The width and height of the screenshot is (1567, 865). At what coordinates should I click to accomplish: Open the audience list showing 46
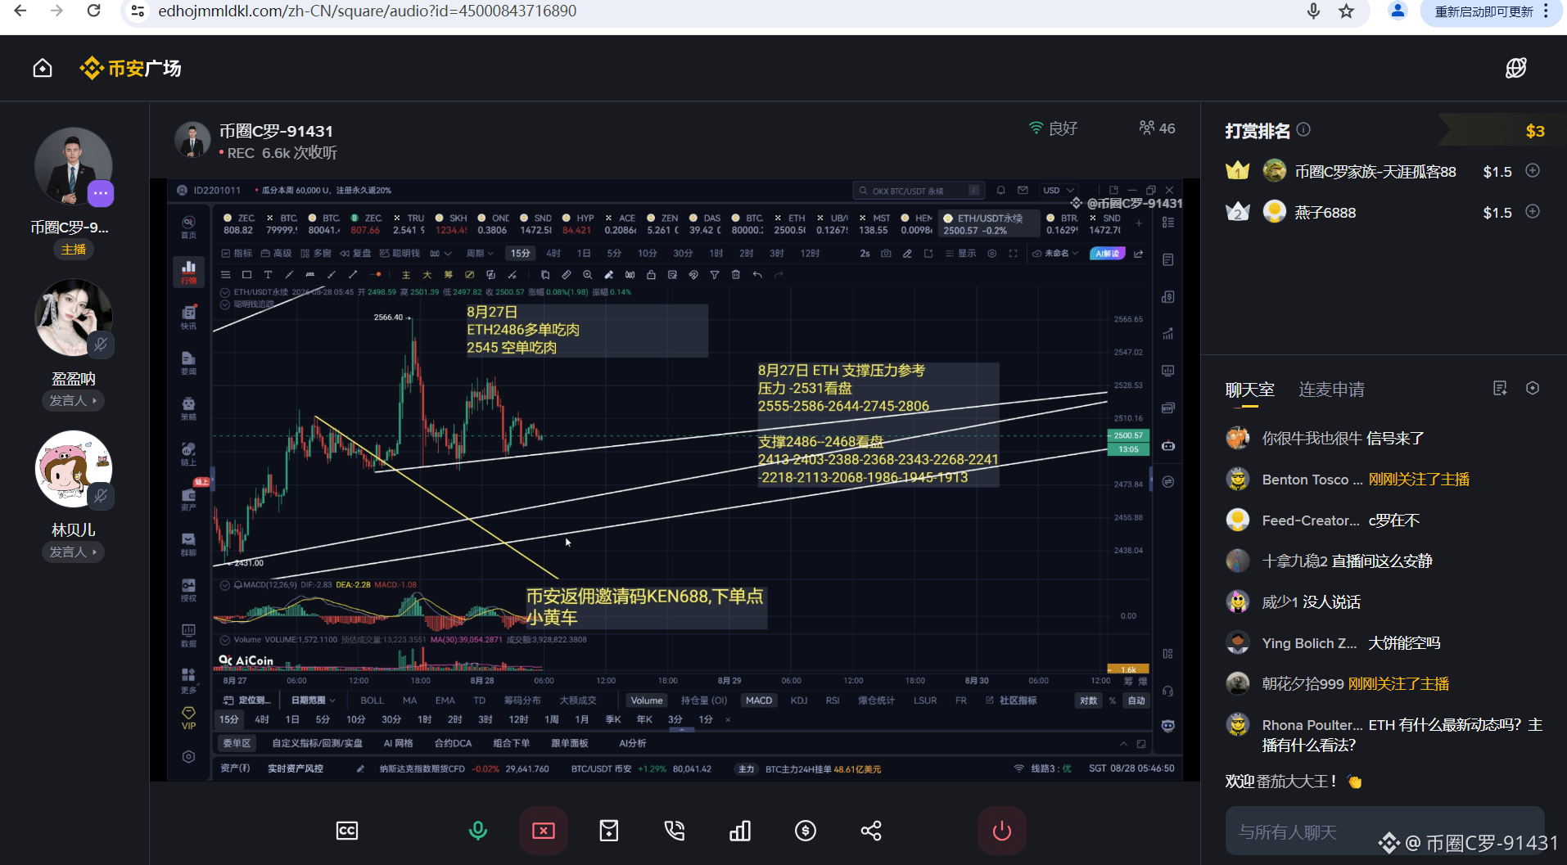coord(1157,128)
